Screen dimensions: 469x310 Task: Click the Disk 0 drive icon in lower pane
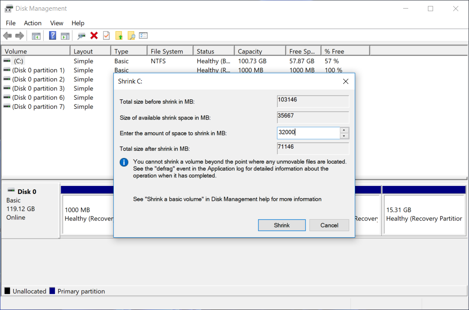[11, 190]
